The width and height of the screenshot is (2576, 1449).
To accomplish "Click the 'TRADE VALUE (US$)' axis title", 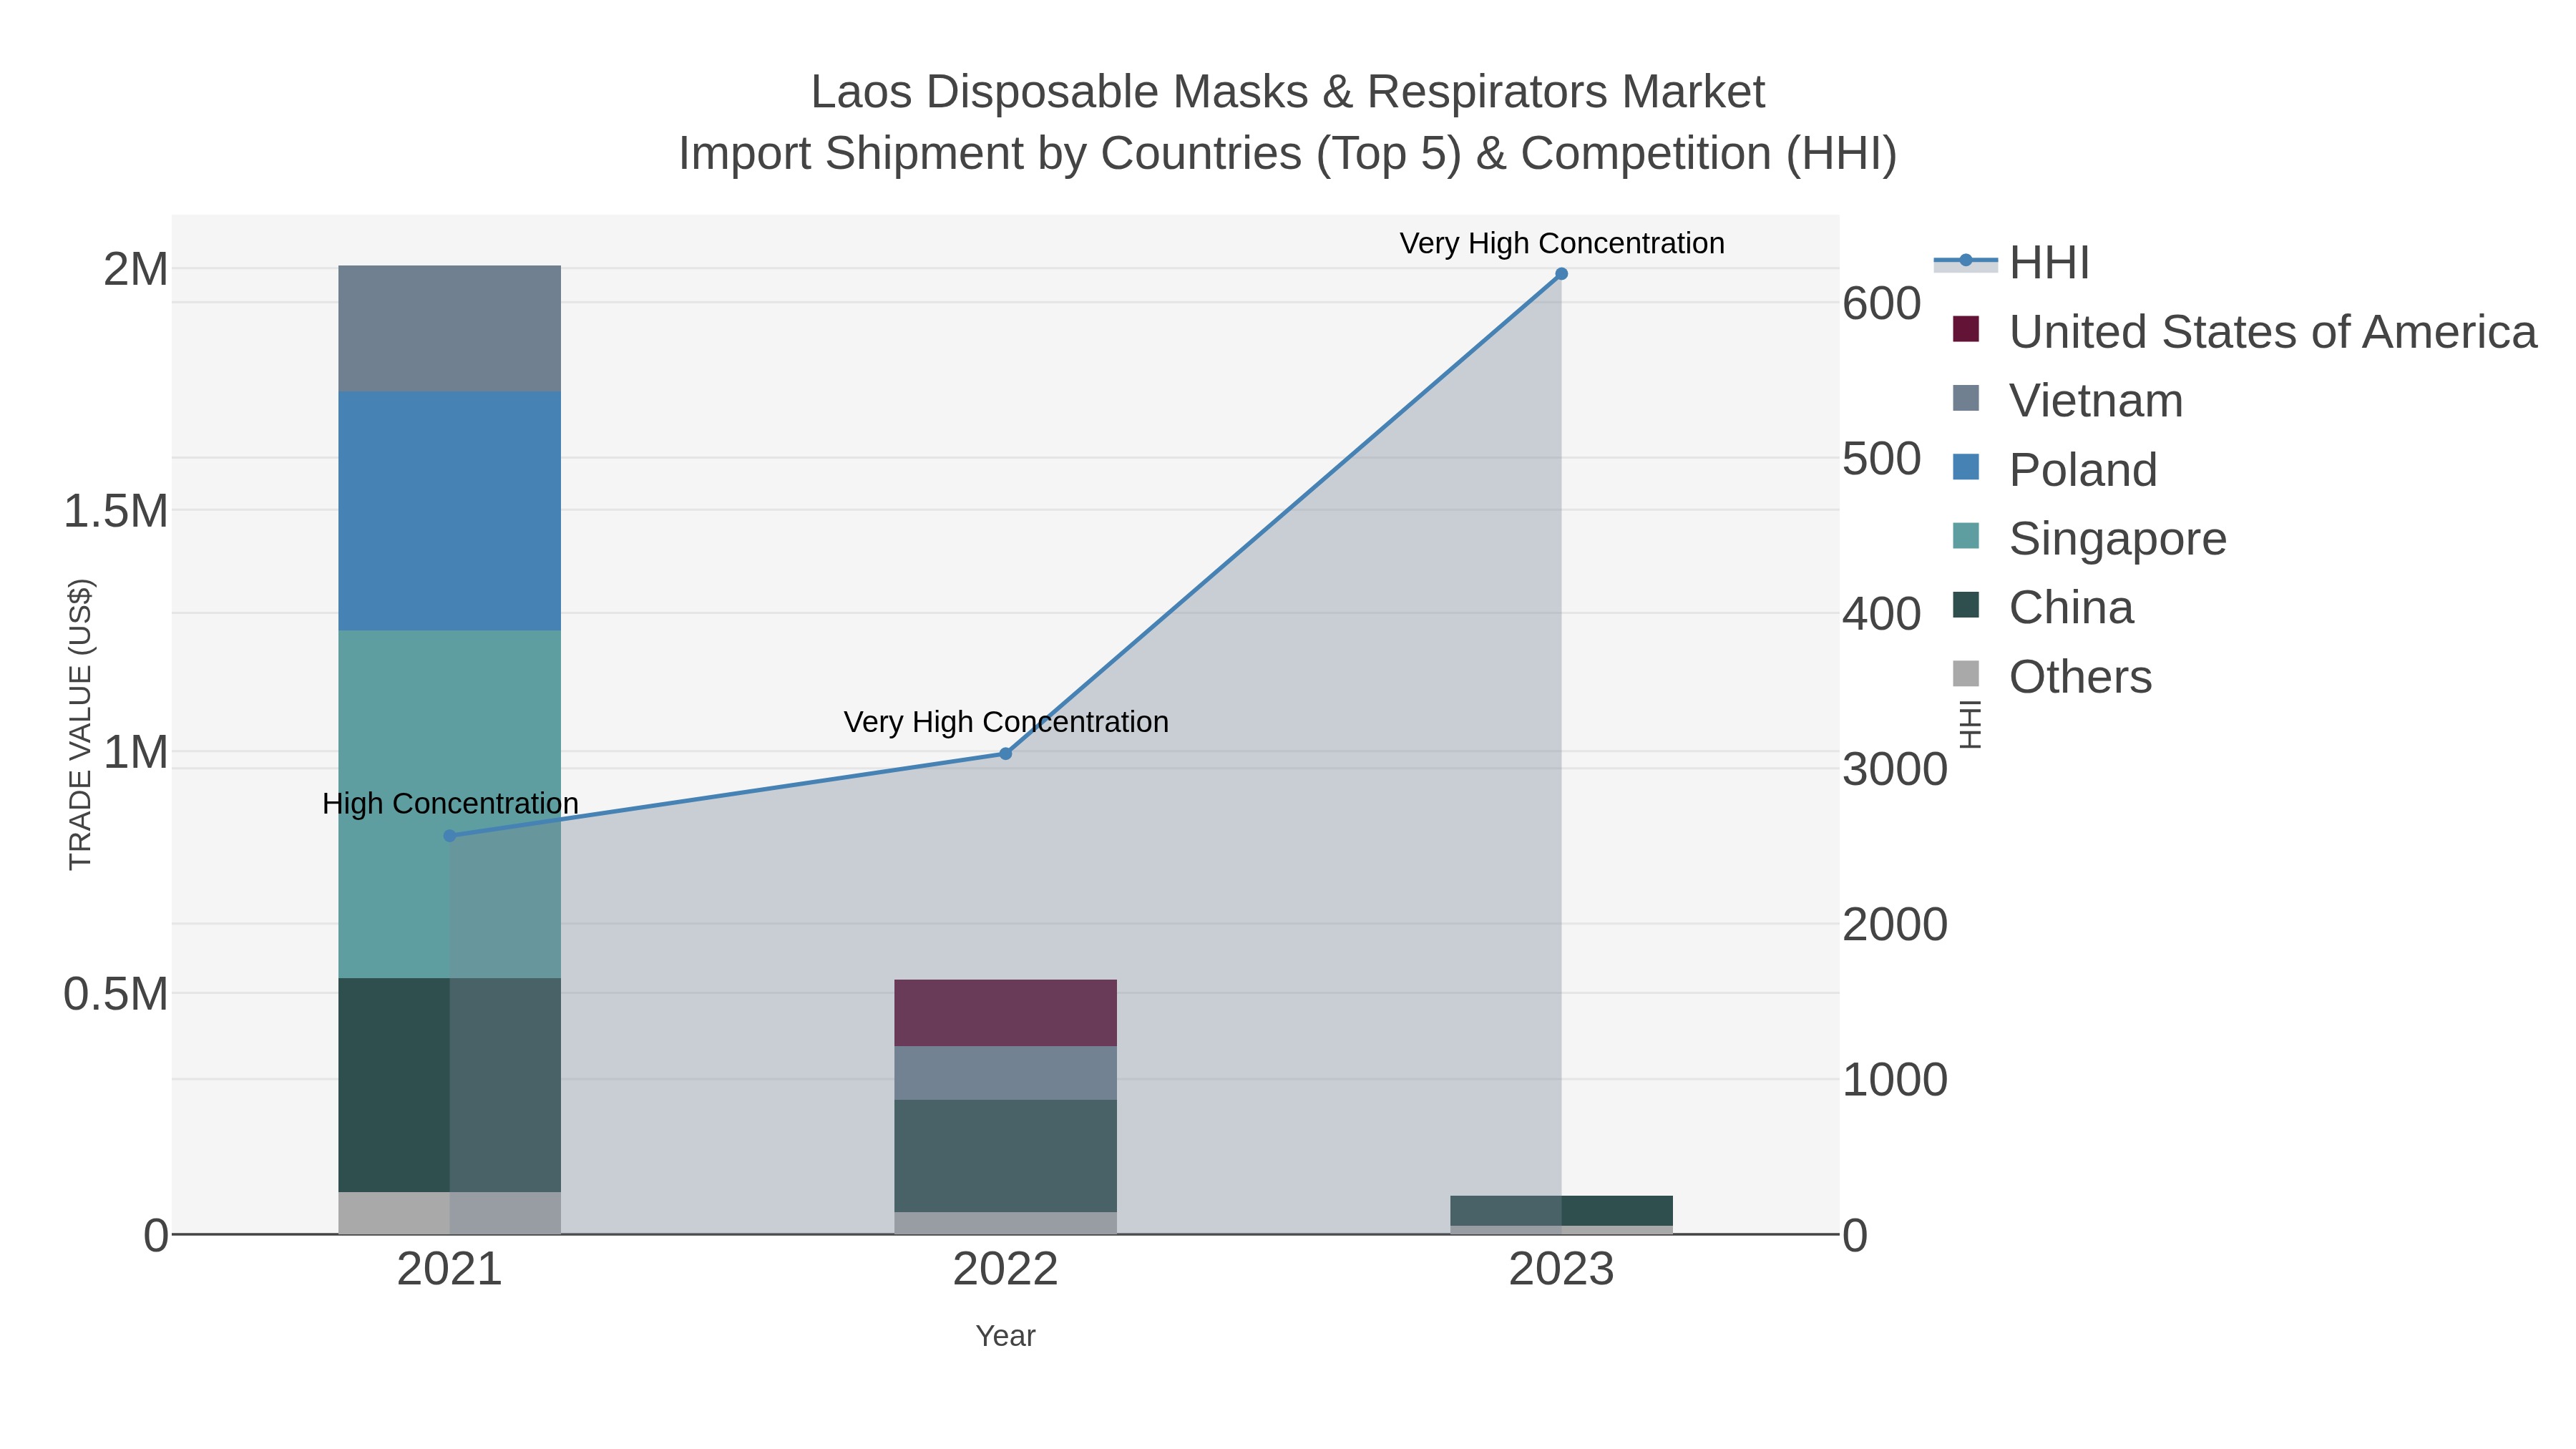I will pos(80,725).
